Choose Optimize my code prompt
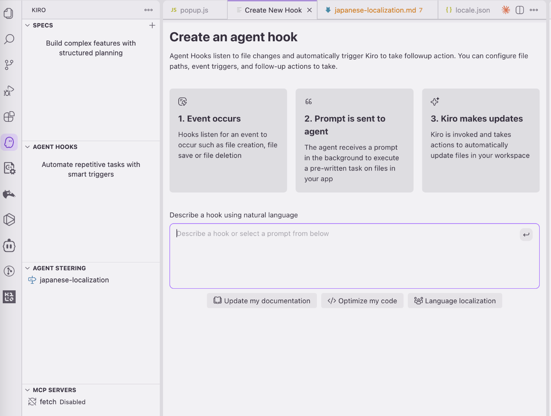Screen dimensions: 551x416 pyautogui.click(x=362, y=301)
